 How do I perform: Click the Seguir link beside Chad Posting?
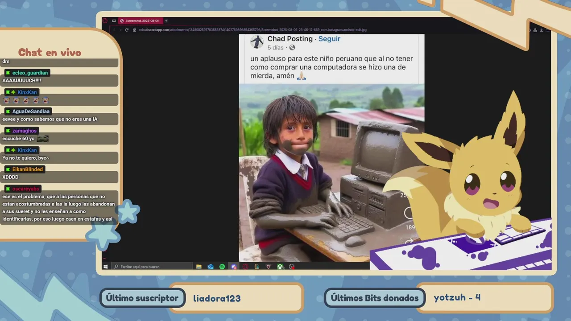point(329,39)
